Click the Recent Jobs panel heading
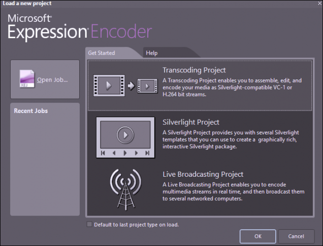The width and height of the screenshot is (323, 246). [x=30, y=111]
